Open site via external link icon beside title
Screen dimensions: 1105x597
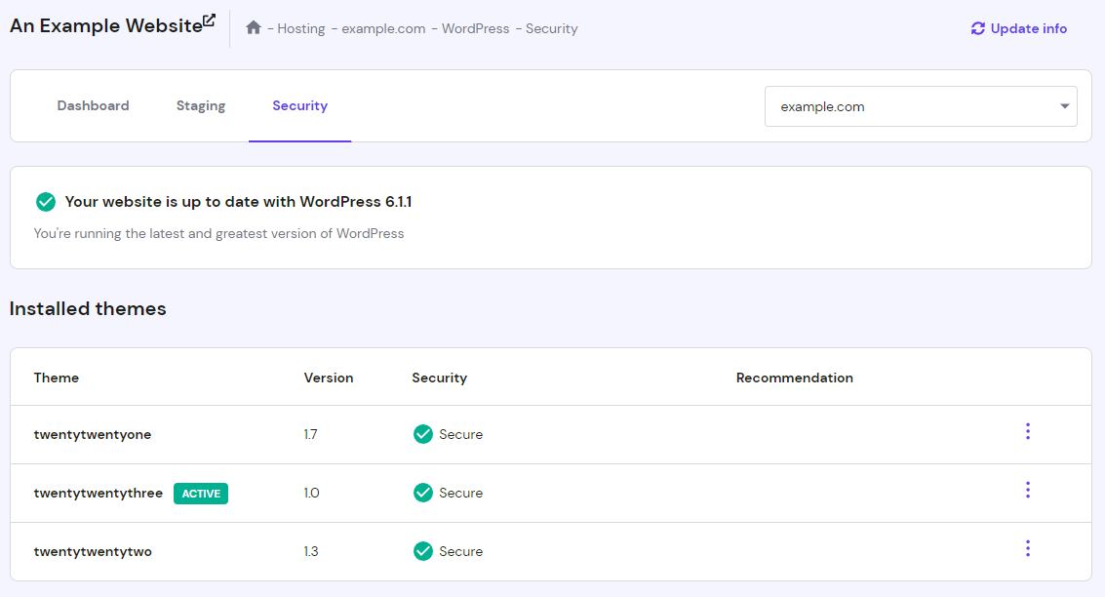pos(208,18)
